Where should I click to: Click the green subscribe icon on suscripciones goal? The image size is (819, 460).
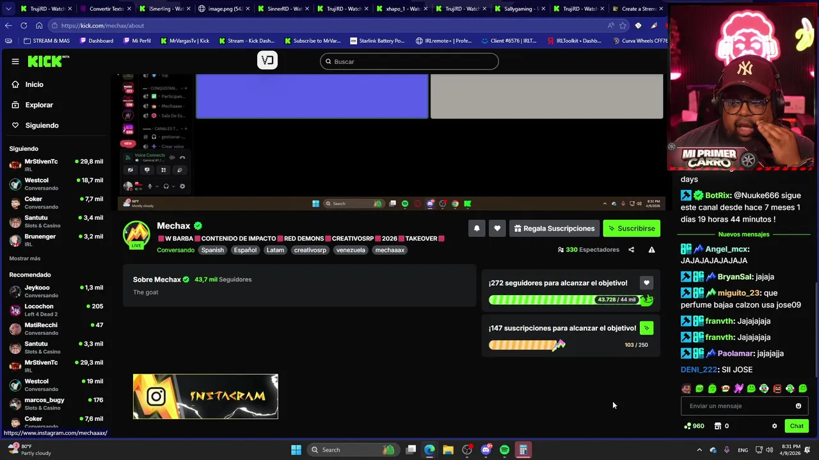pos(646,328)
